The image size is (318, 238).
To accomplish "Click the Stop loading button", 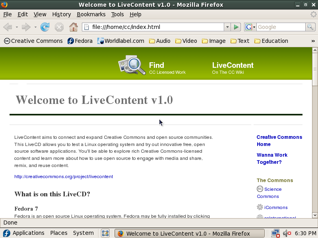I will 59,27.
